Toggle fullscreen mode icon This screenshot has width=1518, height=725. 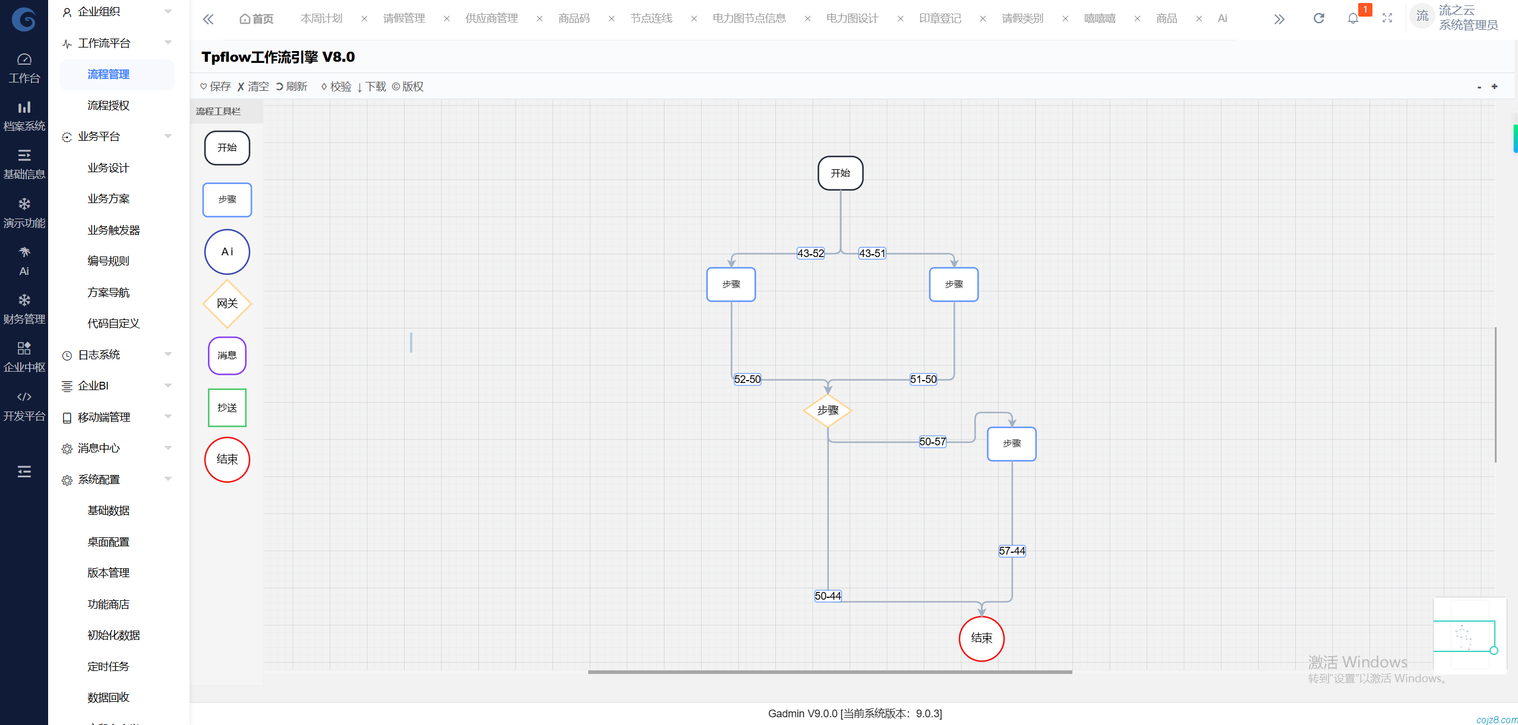point(1387,18)
